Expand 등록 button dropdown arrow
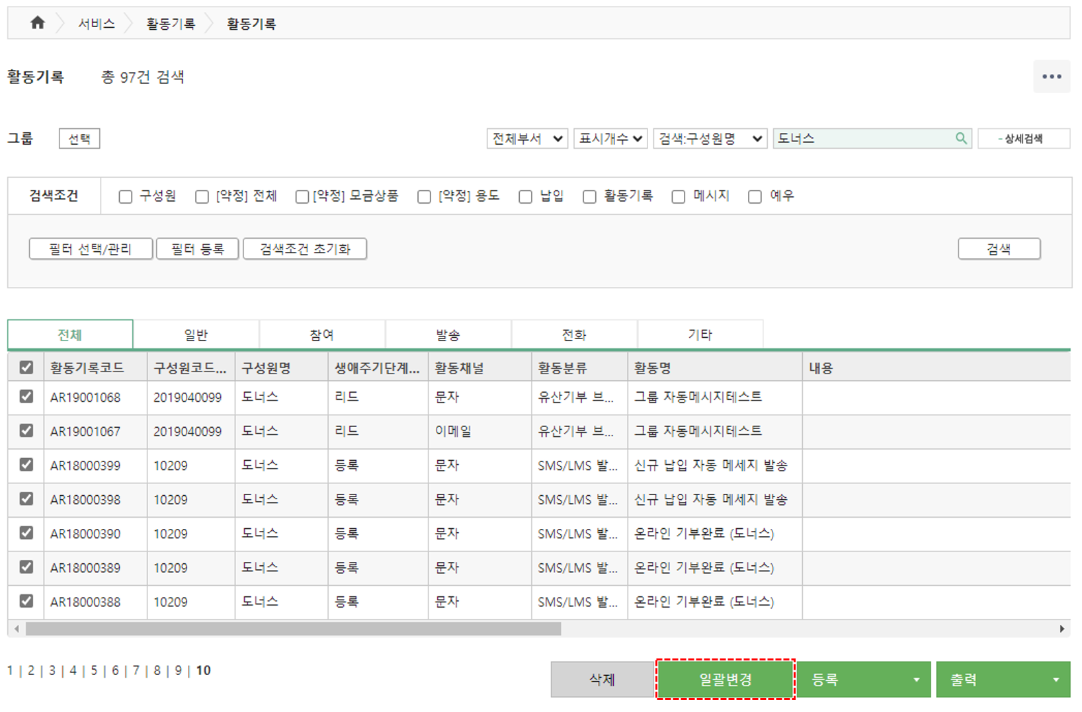This screenshot has height=712, width=1082. click(916, 680)
